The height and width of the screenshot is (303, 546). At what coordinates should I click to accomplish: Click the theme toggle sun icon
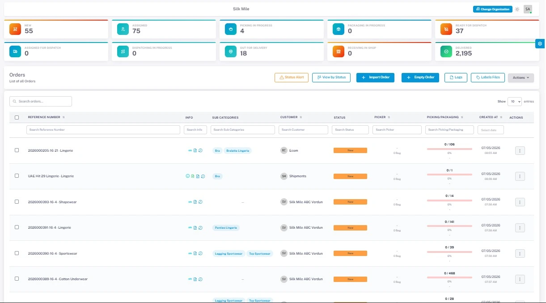tap(517, 9)
